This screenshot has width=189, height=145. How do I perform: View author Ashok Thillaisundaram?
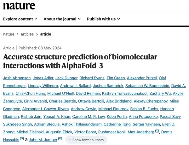point(83,124)
